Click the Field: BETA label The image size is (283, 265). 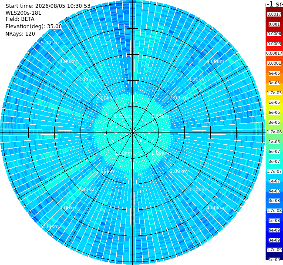[20, 19]
